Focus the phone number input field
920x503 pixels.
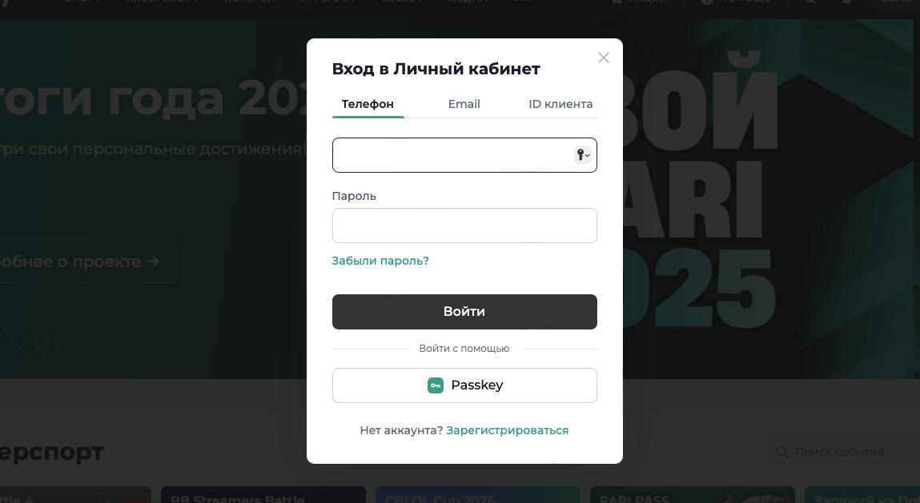click(452, 155)
